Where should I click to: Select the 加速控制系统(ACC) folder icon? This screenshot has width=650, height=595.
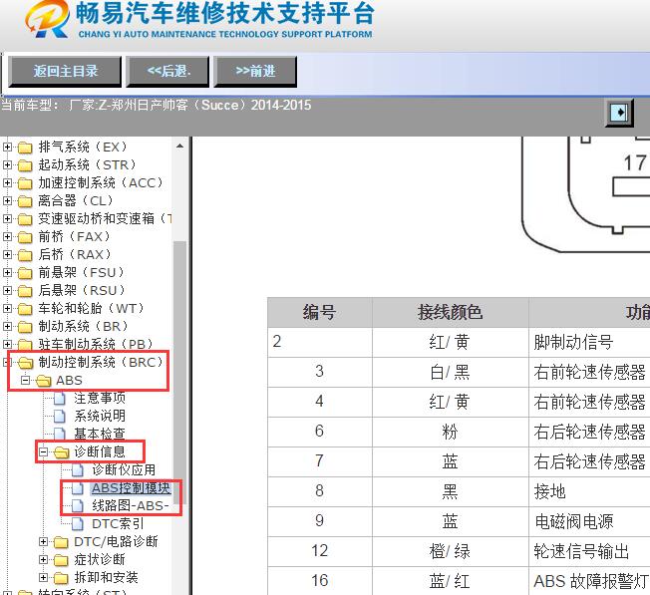click(25, 183)
